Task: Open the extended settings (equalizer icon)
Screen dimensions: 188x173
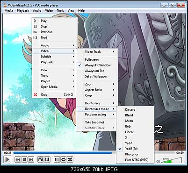Action: click(x=47, y=159)
